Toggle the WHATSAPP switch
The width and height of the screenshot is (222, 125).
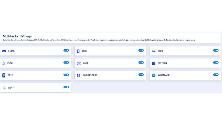[216, 75]
